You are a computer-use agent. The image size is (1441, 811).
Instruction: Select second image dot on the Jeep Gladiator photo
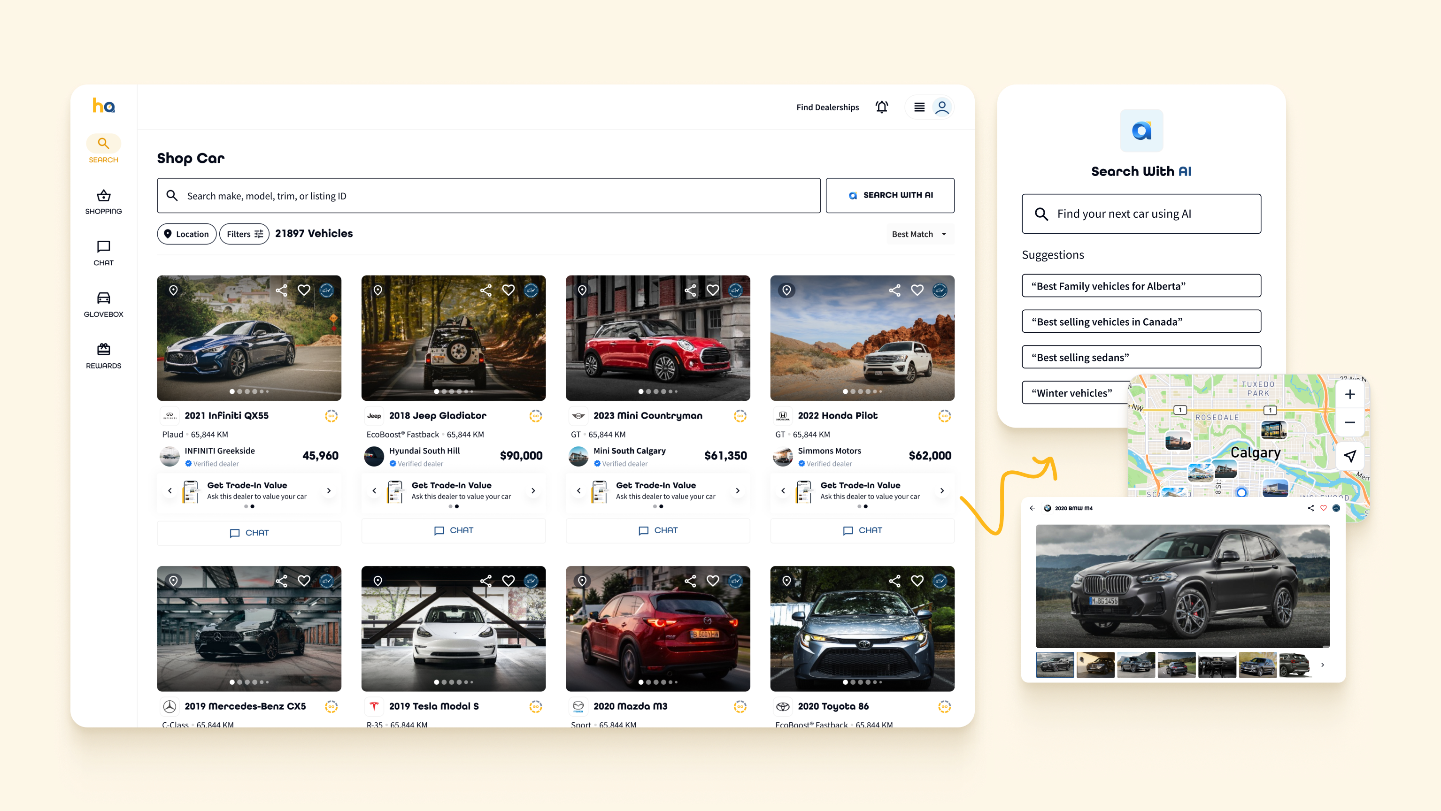tap(444, 391)
